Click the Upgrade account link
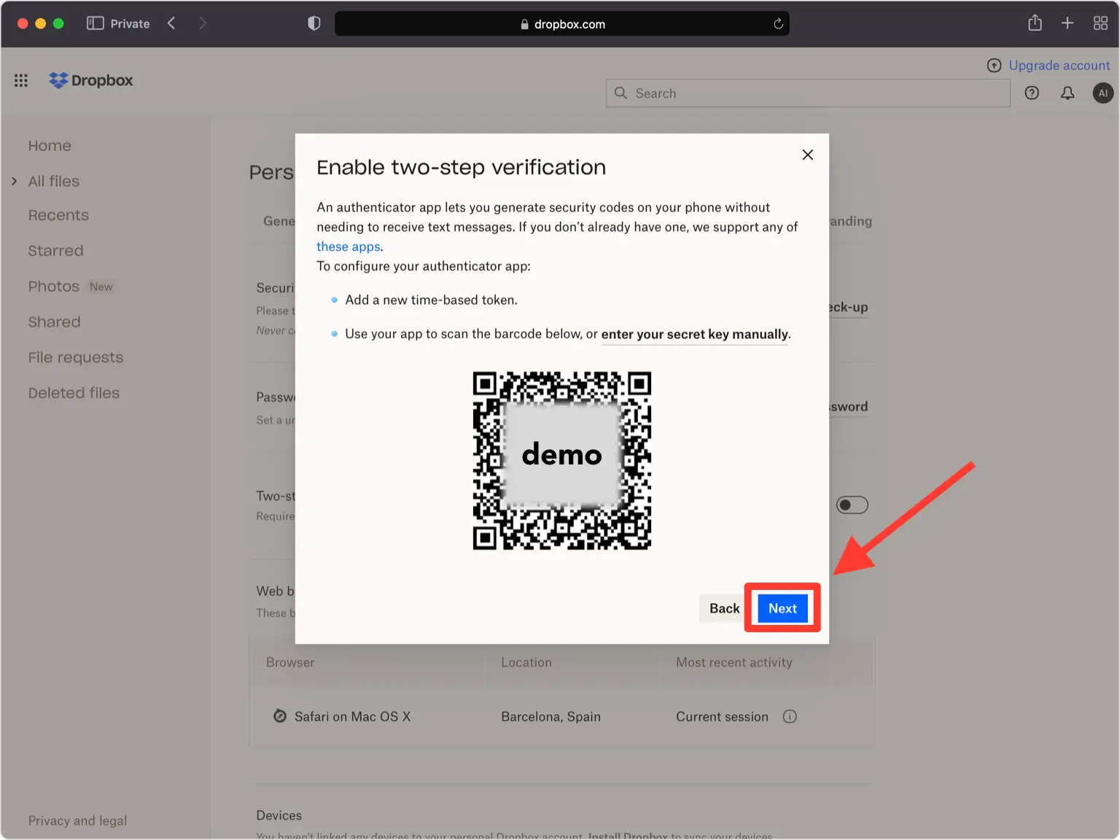Viewport: 1120px width, 840px height. pyautogui.click(x=1059, y=66)
